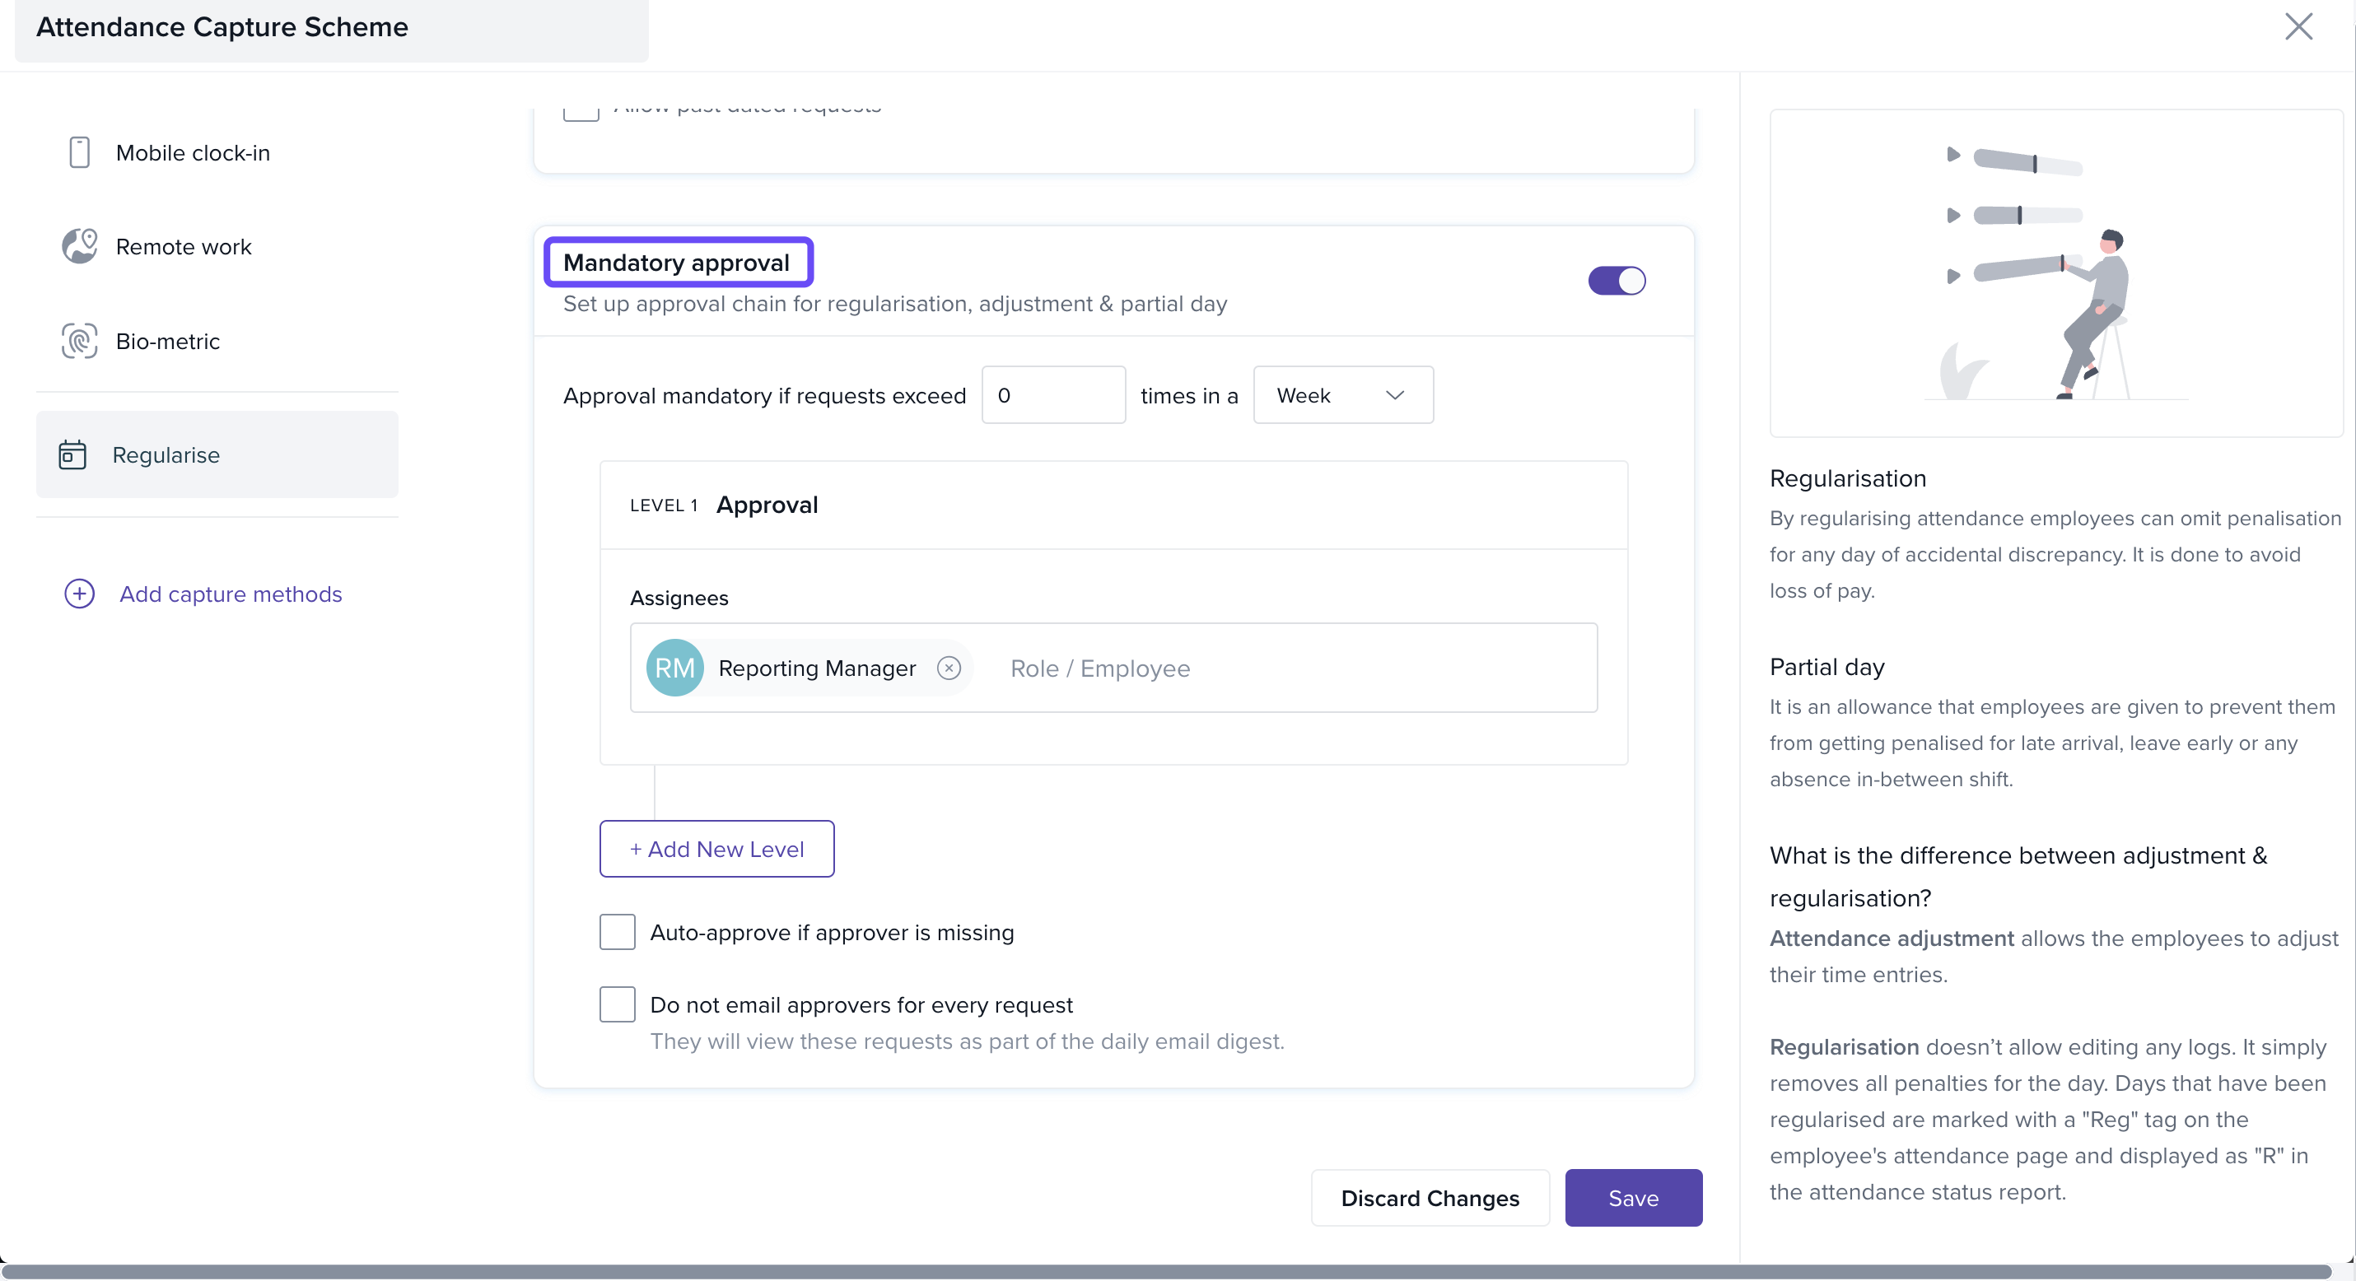Select Bio-metric in the sidebar
This screenshot has width=2356, height=1281.
point(167,341)
